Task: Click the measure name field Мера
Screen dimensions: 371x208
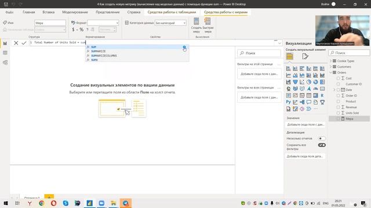Action: coord(50,23)
